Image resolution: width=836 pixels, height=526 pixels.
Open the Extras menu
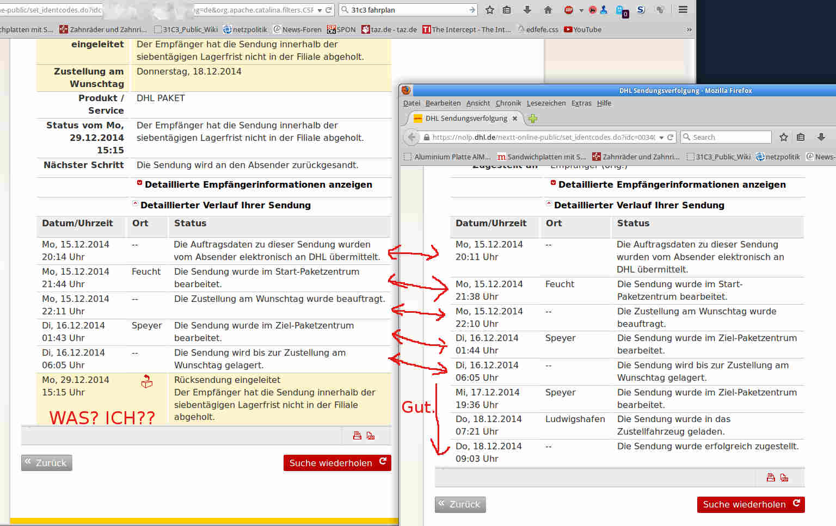tap(581, 103)
